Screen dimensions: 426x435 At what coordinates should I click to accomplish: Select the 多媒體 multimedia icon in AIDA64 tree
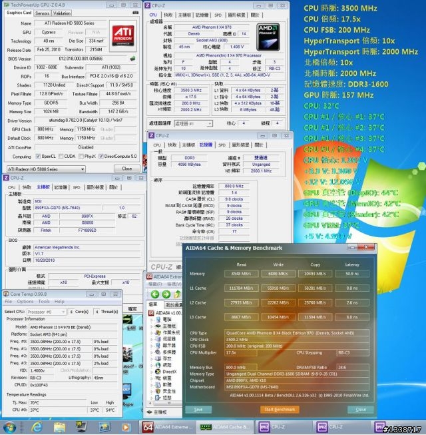point(158,352)
